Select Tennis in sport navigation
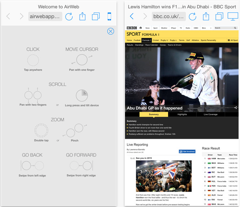The image size is (240, 207). [182, 40]
